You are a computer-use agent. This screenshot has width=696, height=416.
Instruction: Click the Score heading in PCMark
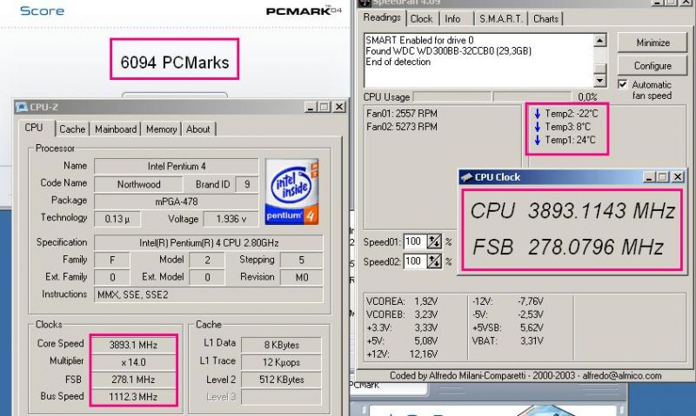42,10
